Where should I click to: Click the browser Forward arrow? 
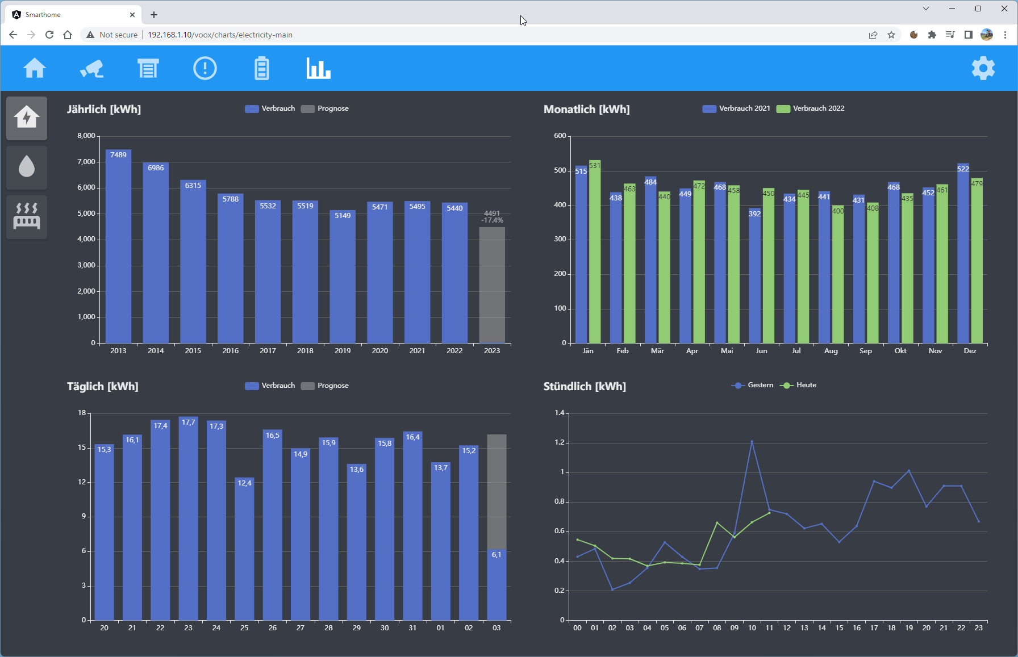(x=31, y=35)
